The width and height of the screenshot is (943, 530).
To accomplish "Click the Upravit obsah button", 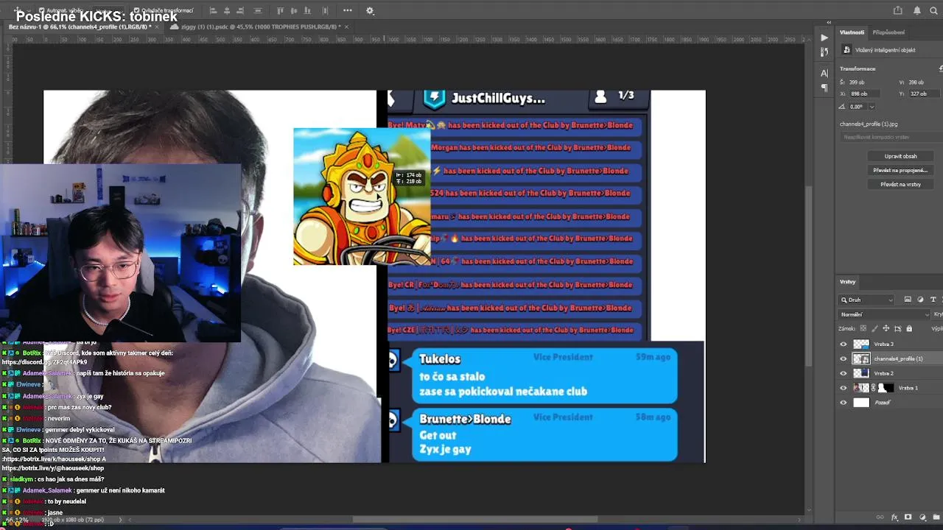I will 900,156.
